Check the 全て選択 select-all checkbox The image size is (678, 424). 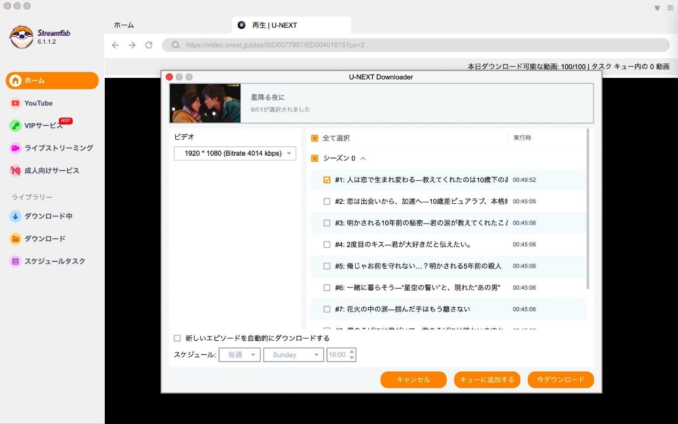tap(314, 138)
